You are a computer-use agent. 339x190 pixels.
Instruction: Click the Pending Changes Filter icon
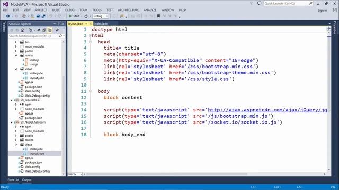click(31, 30)
